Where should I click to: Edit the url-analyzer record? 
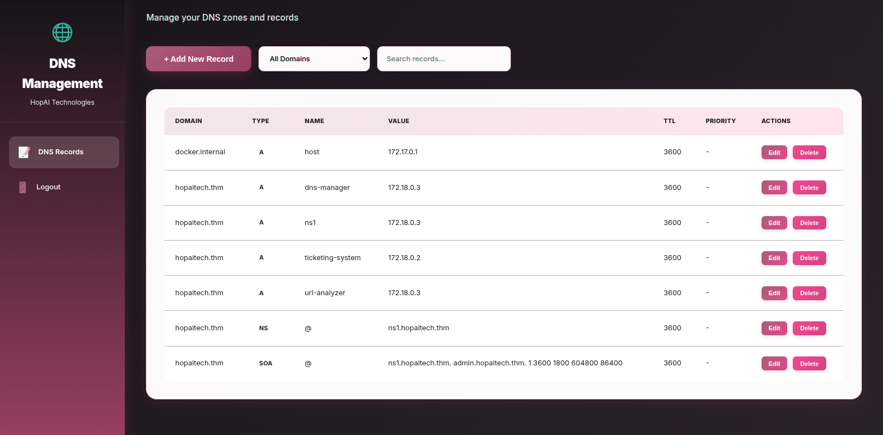pos(774,293)
